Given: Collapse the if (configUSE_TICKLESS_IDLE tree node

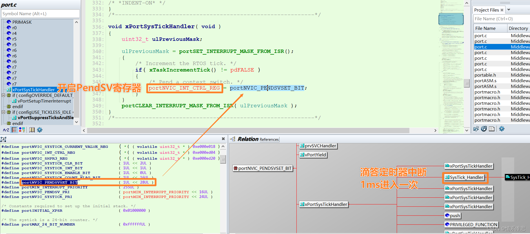Looking at the screenshot, I should pyautogui.click(x=3, y=112).
